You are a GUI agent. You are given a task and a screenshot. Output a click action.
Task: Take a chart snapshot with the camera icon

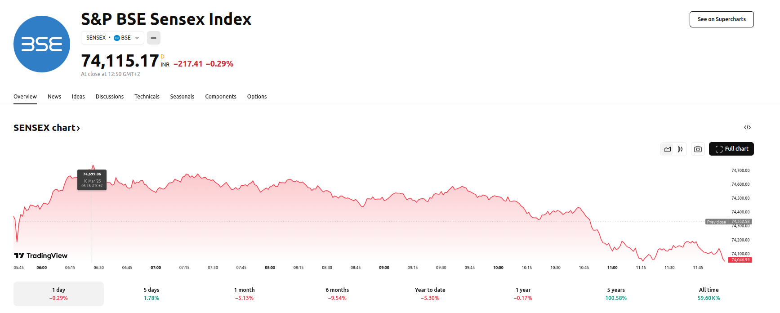698,149
